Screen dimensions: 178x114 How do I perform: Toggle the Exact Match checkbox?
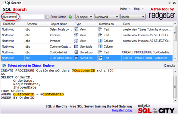point(47,17)
